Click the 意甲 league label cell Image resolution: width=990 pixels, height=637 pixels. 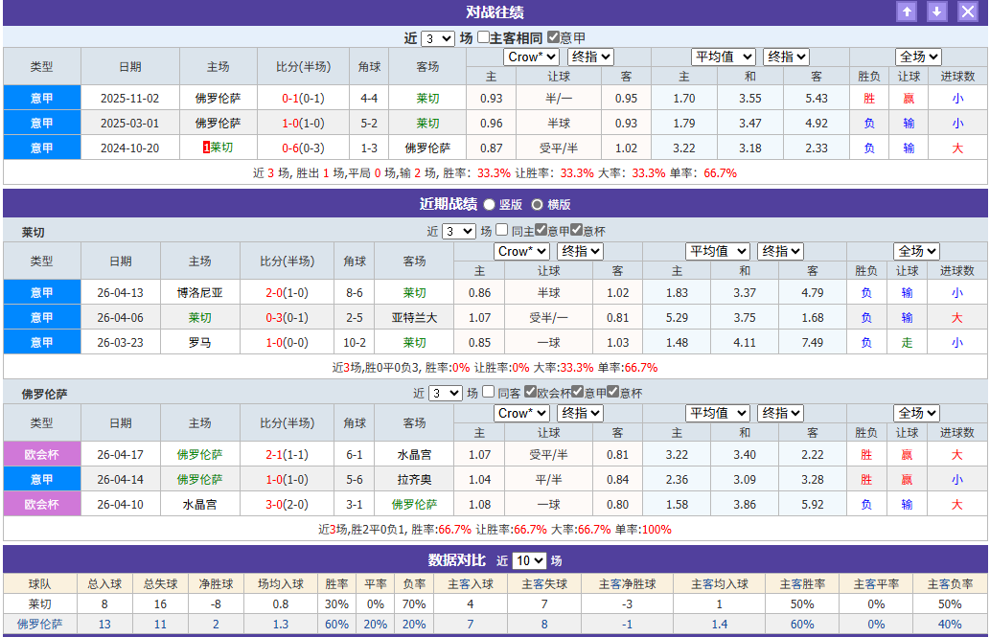coord(41,98)
